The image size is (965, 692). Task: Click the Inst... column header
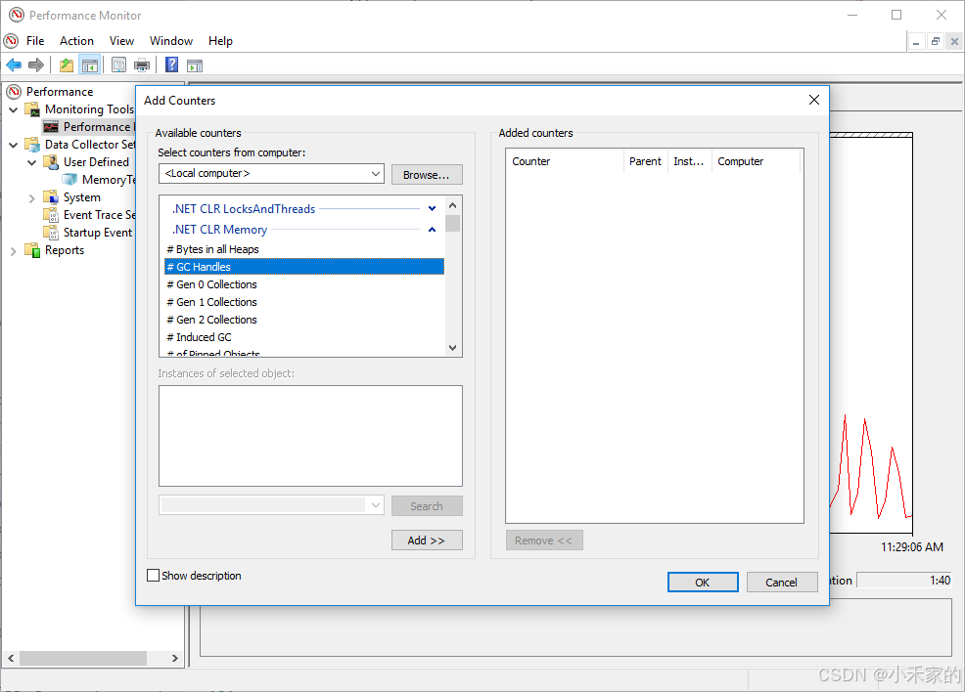pos(690,161)
